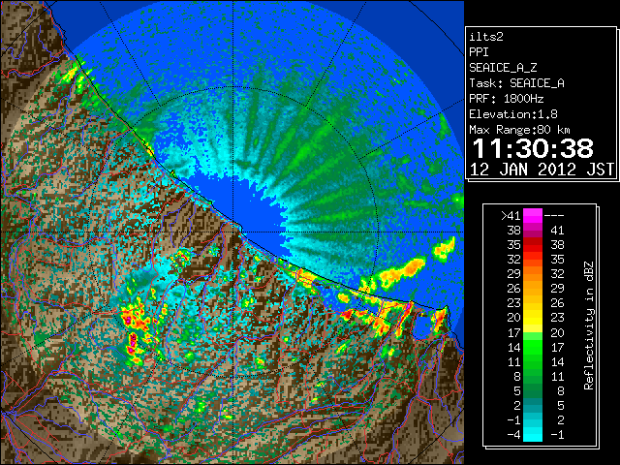Click the radar center point on coastline
620x465 pixels.
click(233, 232)
